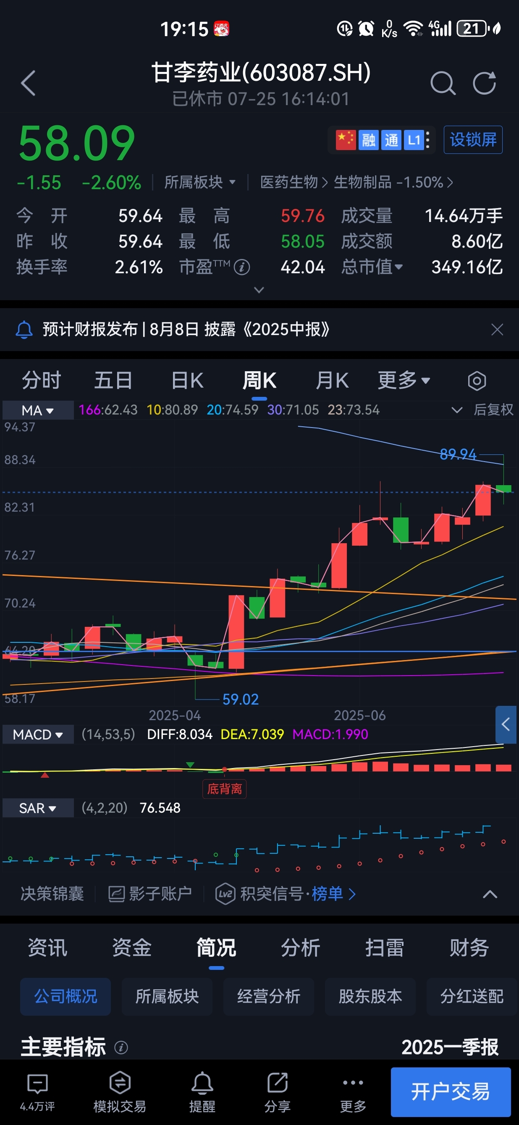519x1125 pixels.
Task: Tap the 2025一季报 report period
Action: [x=450, y=1047]
